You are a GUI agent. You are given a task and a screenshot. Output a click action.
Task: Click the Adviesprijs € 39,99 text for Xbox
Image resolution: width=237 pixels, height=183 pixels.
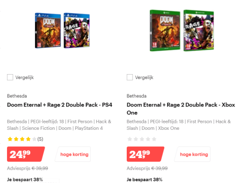click(147, 169)
